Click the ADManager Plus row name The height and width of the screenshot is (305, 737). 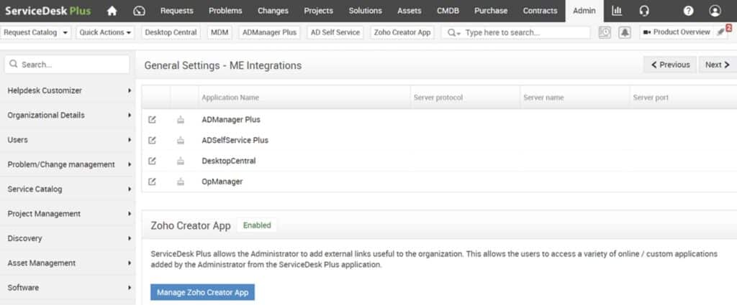point(231,119)
